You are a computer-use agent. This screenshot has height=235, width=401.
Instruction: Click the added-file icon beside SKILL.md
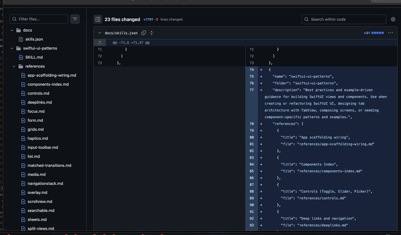21,57
